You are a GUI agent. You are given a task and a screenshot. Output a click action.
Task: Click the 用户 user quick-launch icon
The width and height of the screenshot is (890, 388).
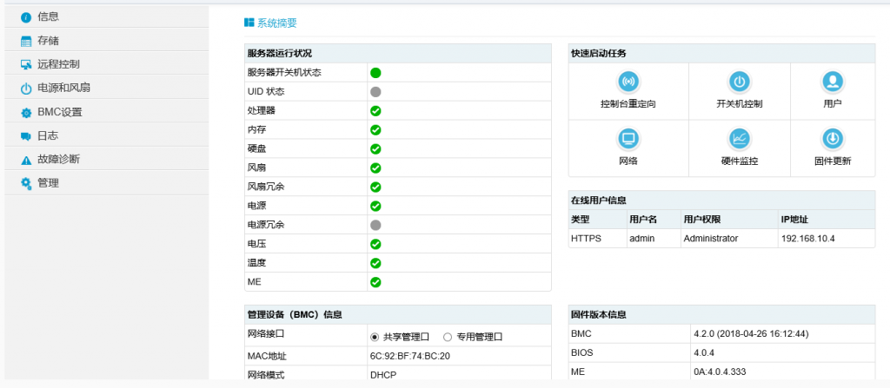pos(832,82)
